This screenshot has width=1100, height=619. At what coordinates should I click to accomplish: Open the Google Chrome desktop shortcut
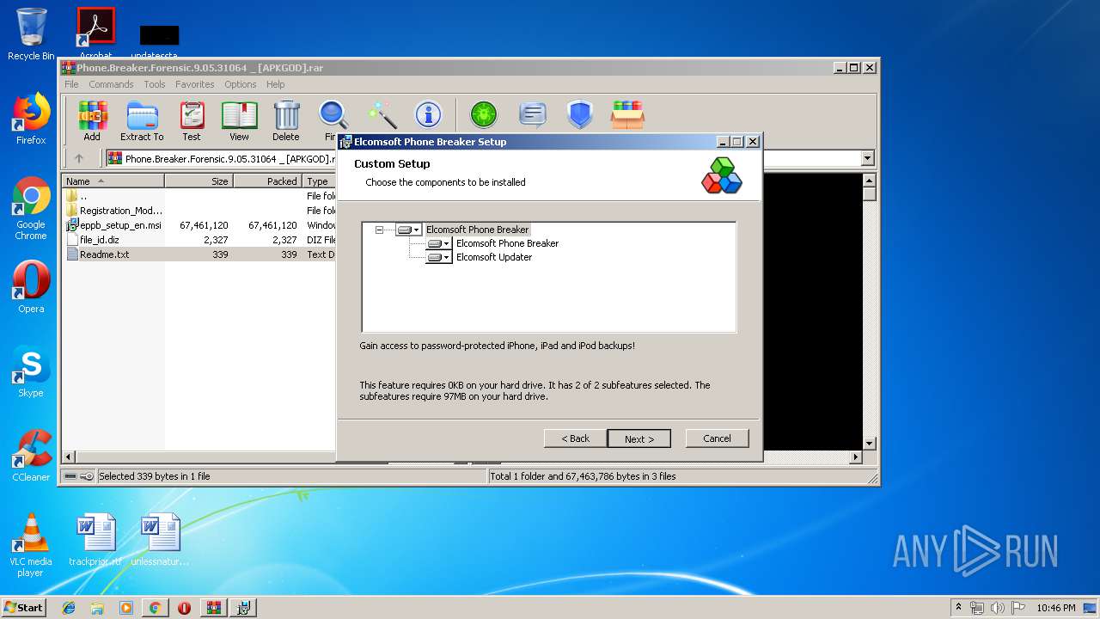[31, 208]
